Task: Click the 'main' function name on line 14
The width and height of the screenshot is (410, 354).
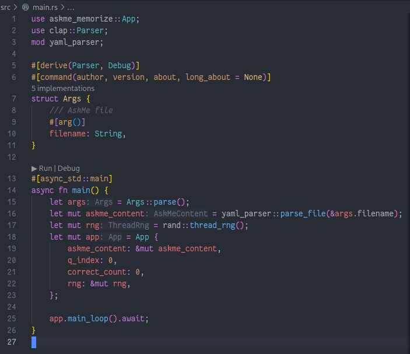Action: [x=81, y=190]
